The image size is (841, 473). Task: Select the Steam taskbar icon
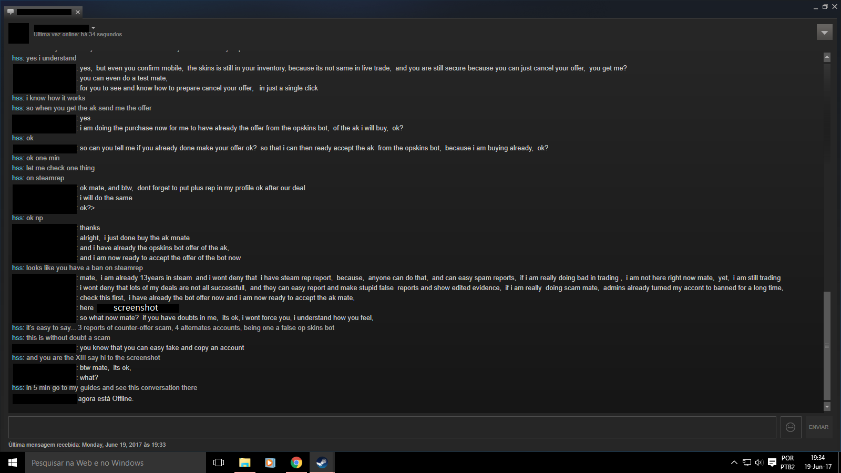pyautogui.click(x=322, y=462)
